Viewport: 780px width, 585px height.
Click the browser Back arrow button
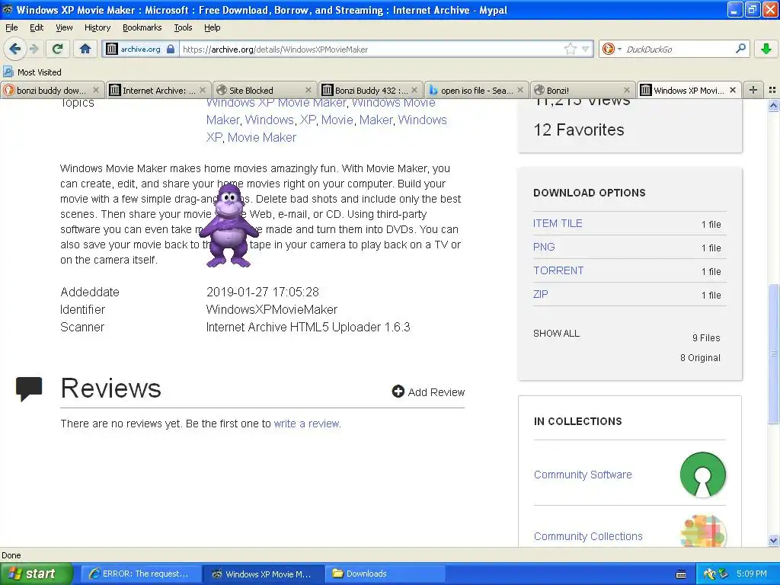coord(14,49)
